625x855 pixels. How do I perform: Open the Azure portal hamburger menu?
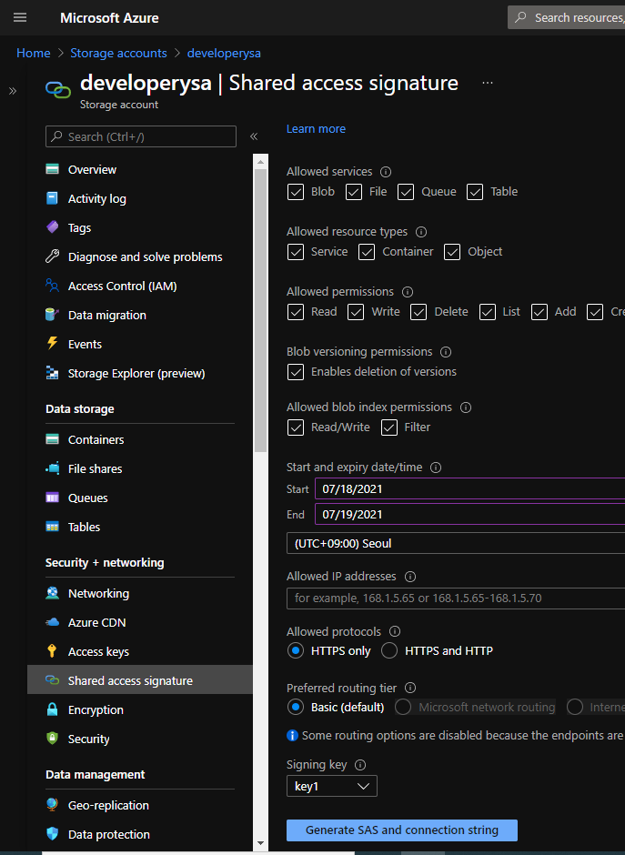click(20, 17)
